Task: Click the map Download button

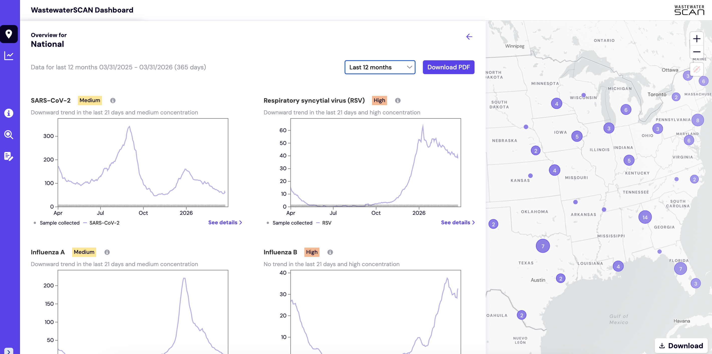Action: point(681,345)
